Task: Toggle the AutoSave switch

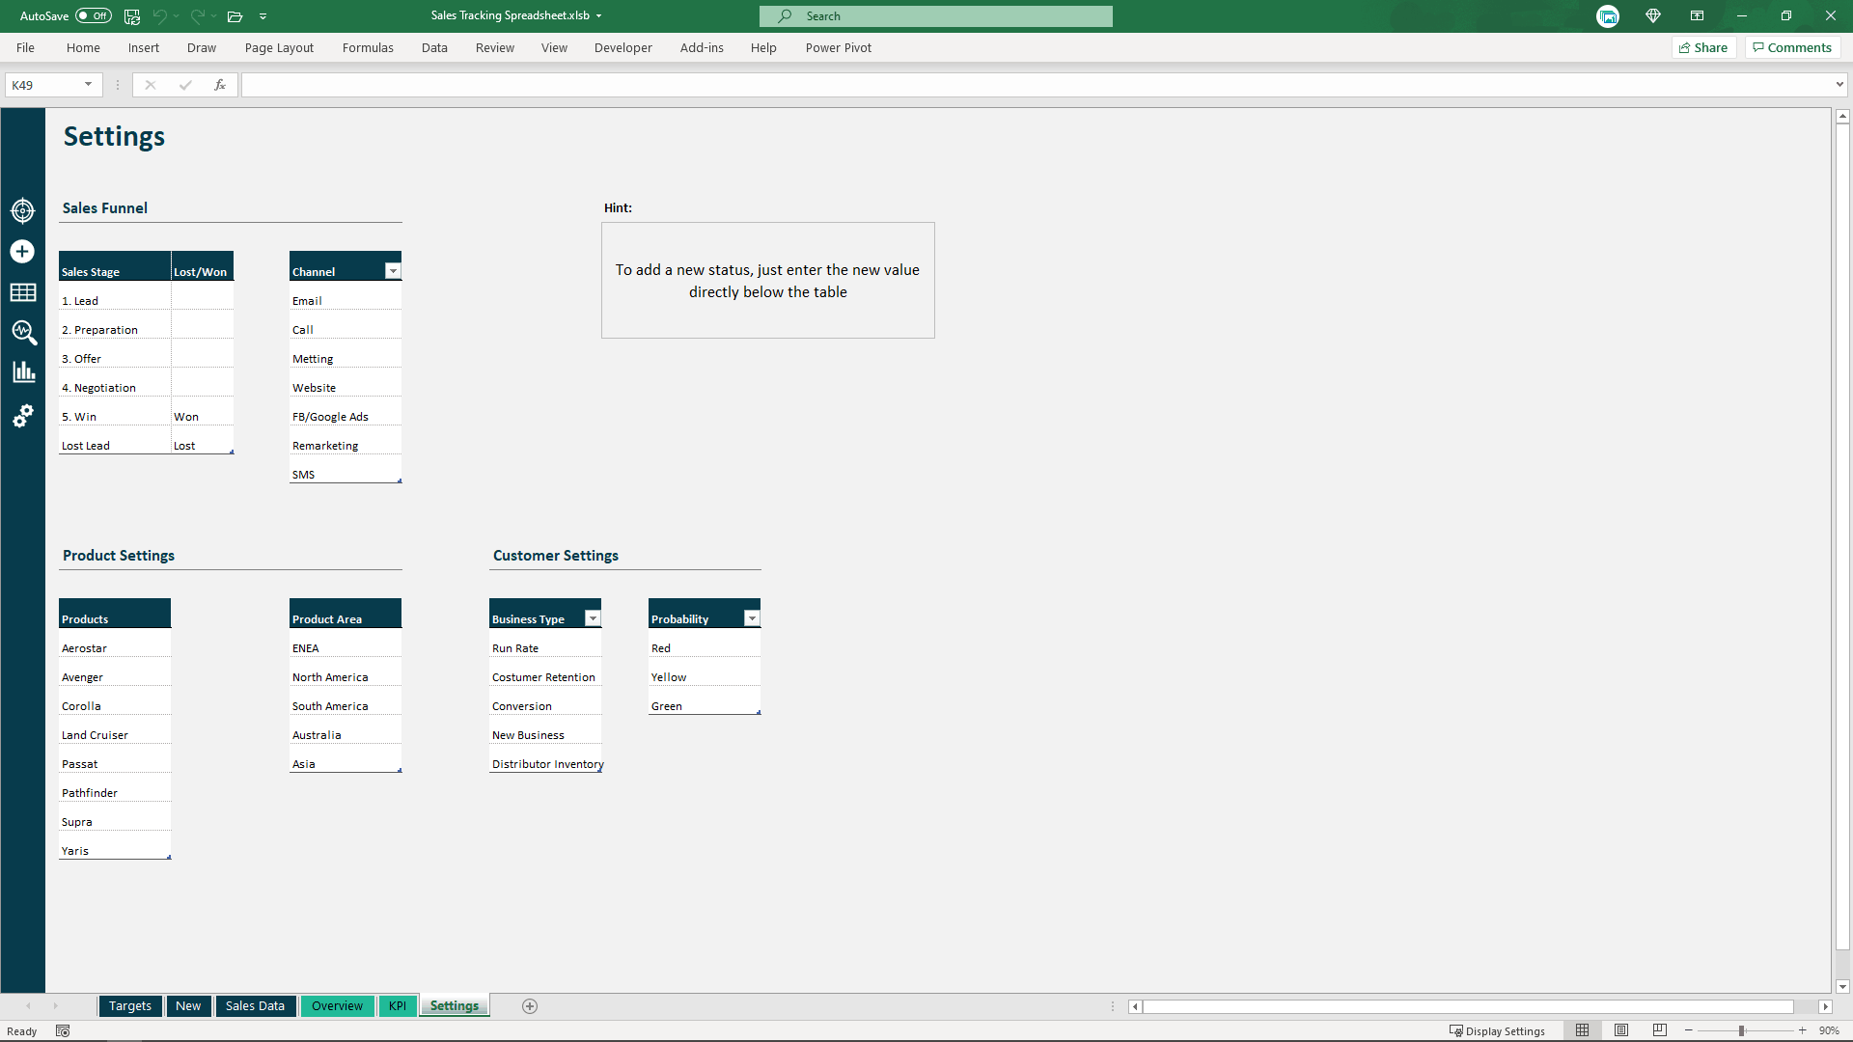Action: [x=94, y=16]
